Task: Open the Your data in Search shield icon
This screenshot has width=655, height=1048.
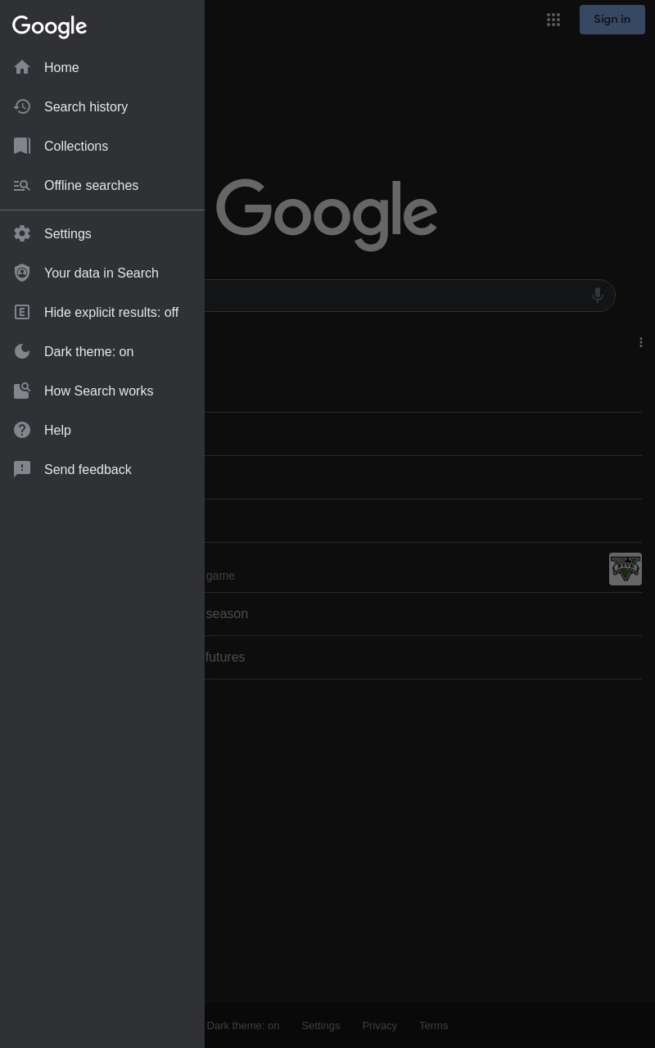Action: click(x=22, y=273)
